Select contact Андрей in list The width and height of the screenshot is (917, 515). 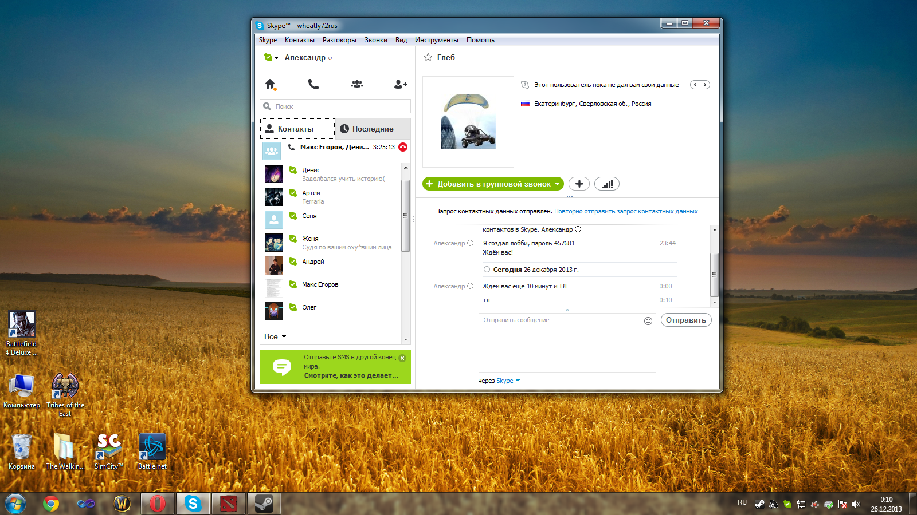pyautogui.click(x=331, y=266)
